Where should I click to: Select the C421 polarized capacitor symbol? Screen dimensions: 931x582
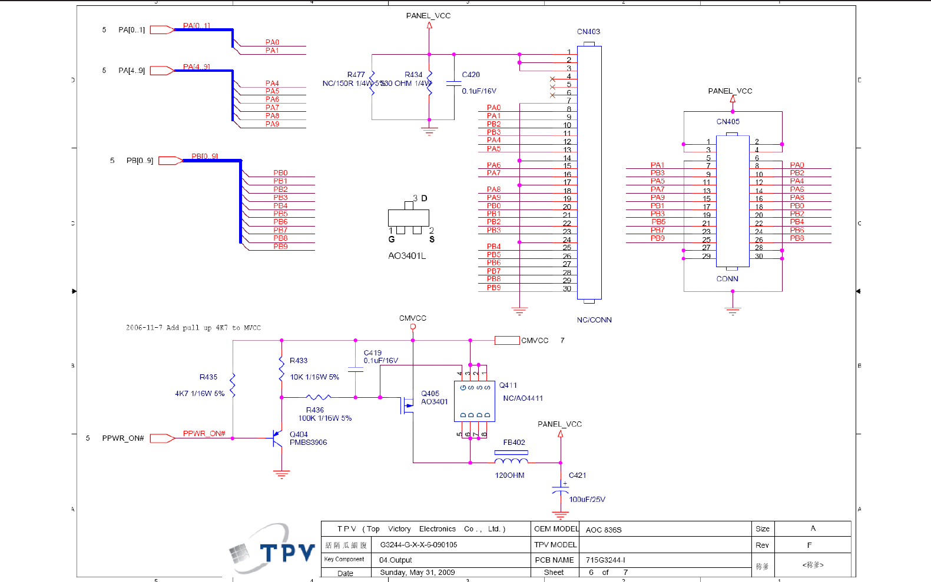point(561,490)
